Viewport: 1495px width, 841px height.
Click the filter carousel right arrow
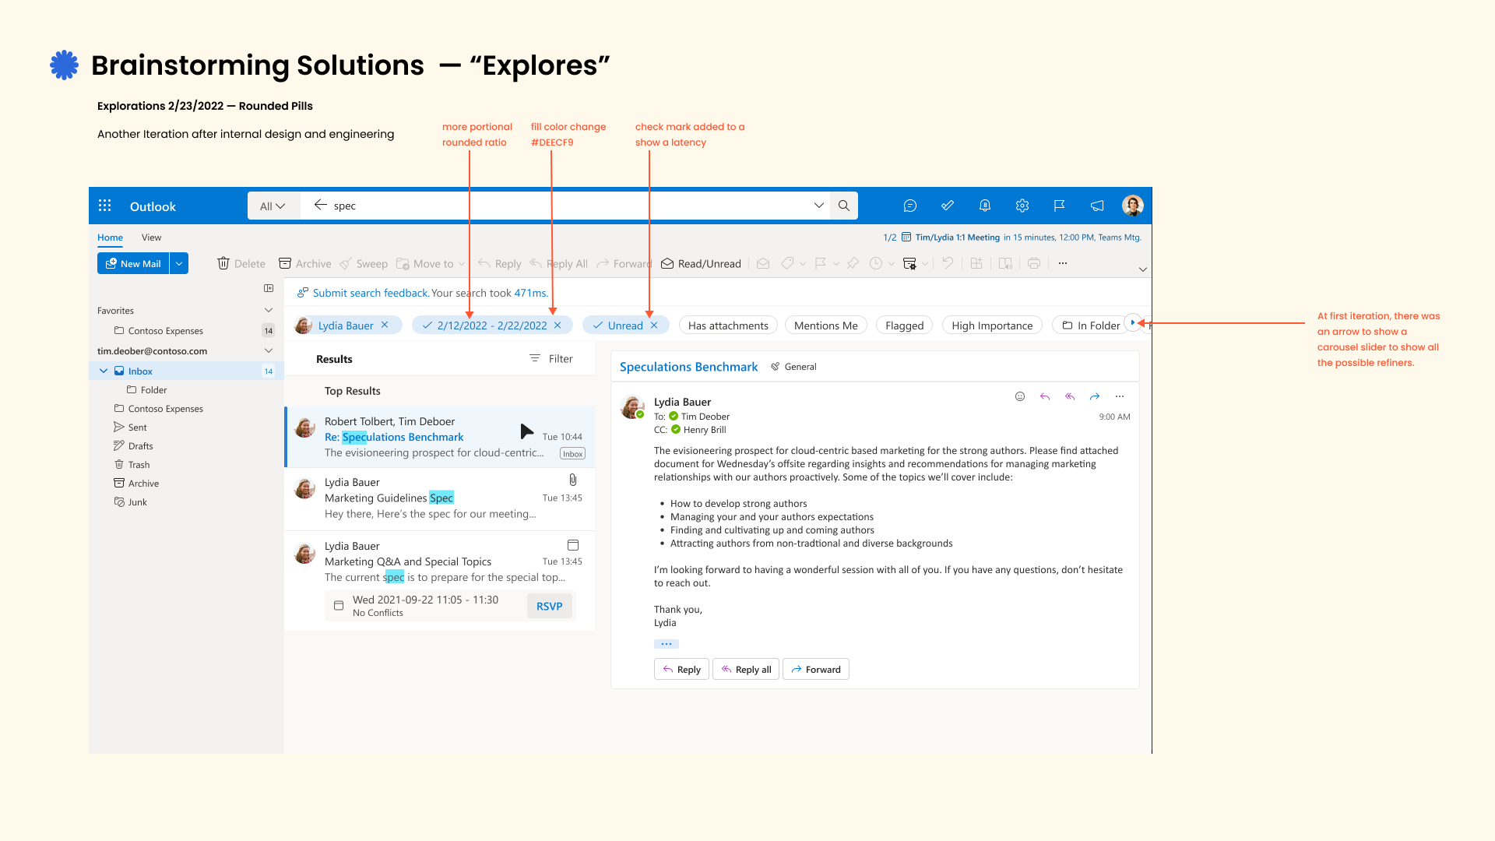click(x=1133, y=322)
